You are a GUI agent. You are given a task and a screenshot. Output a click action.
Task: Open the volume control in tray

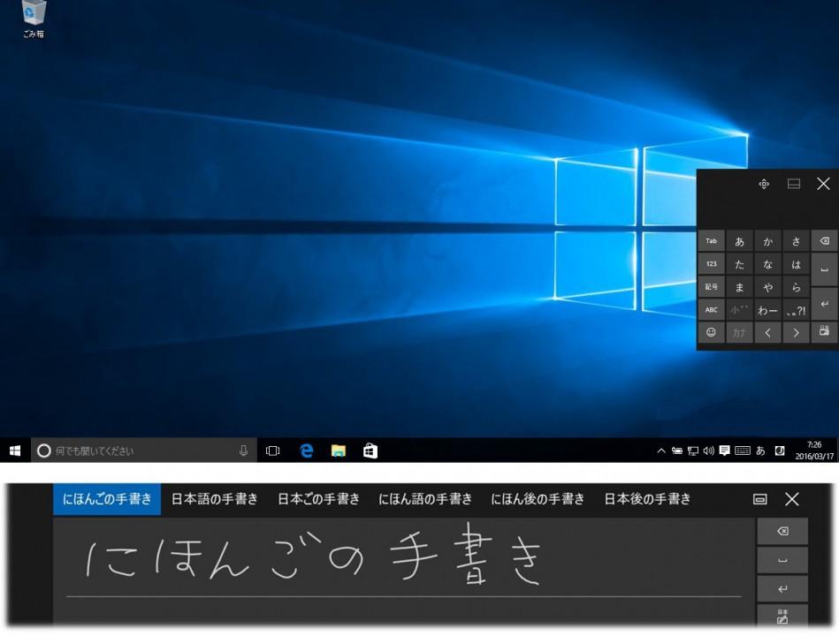(708, 450)
